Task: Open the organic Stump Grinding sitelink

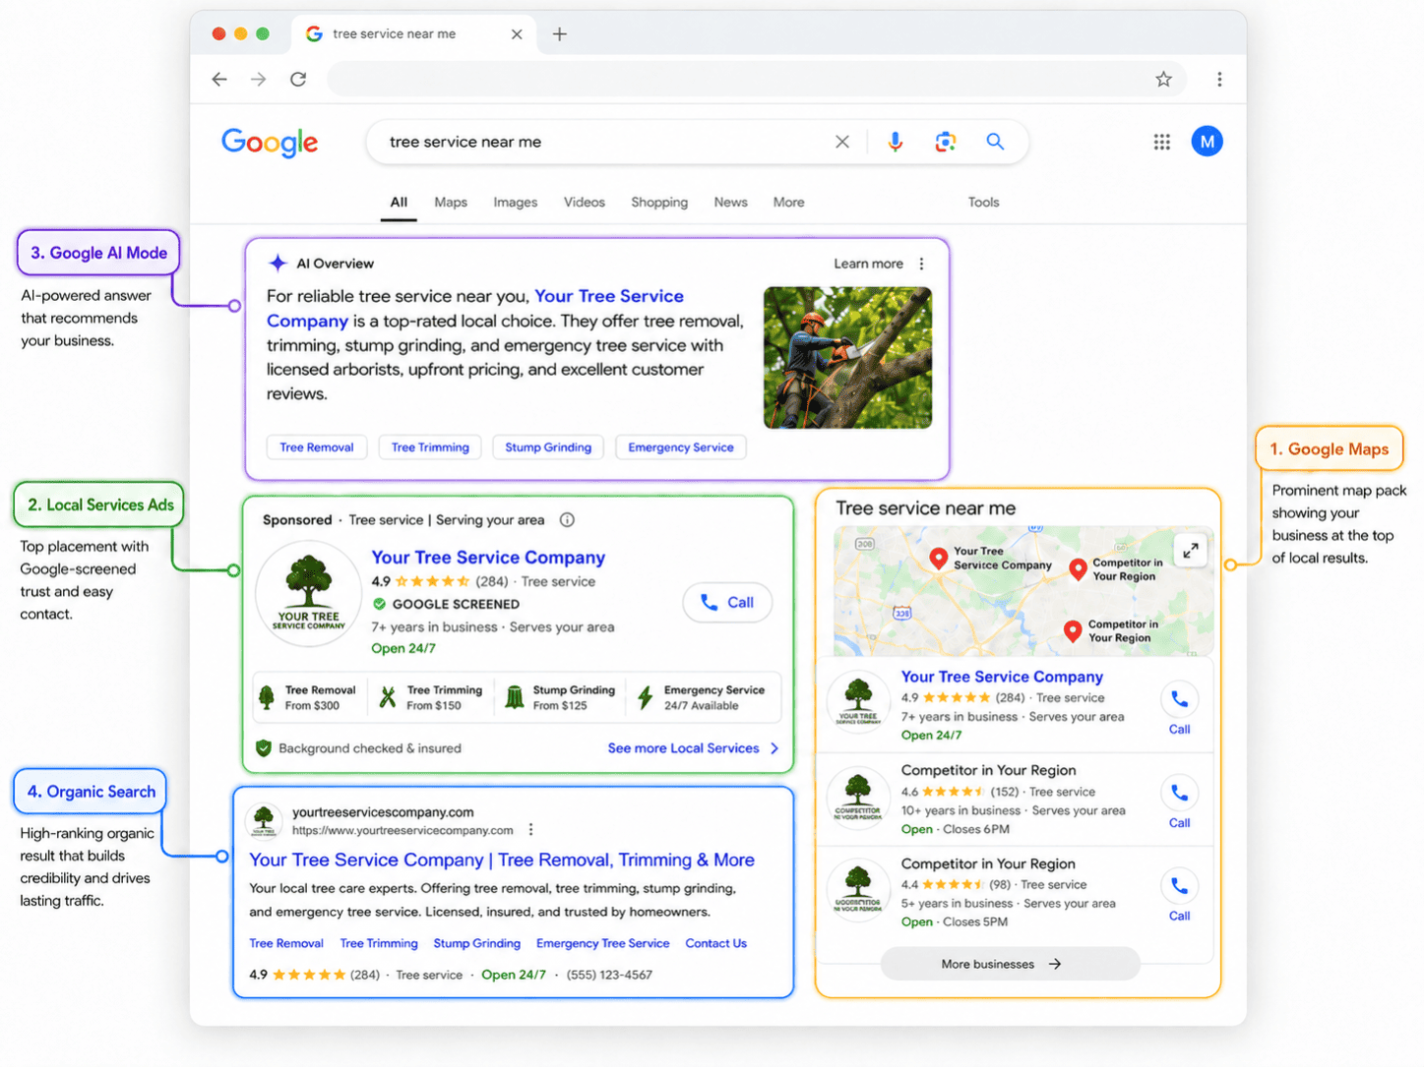Action: pyautogui.click(x=477, y=944)
